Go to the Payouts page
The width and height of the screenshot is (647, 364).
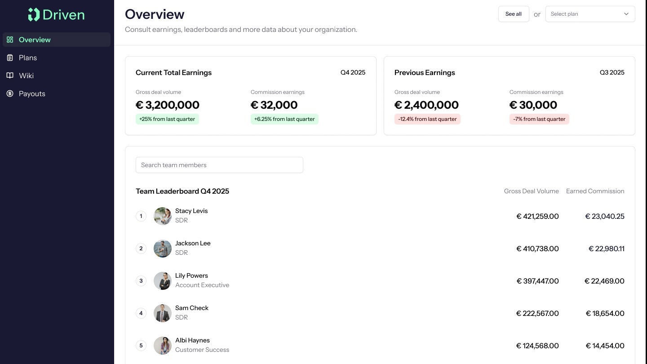pos(32,93)
